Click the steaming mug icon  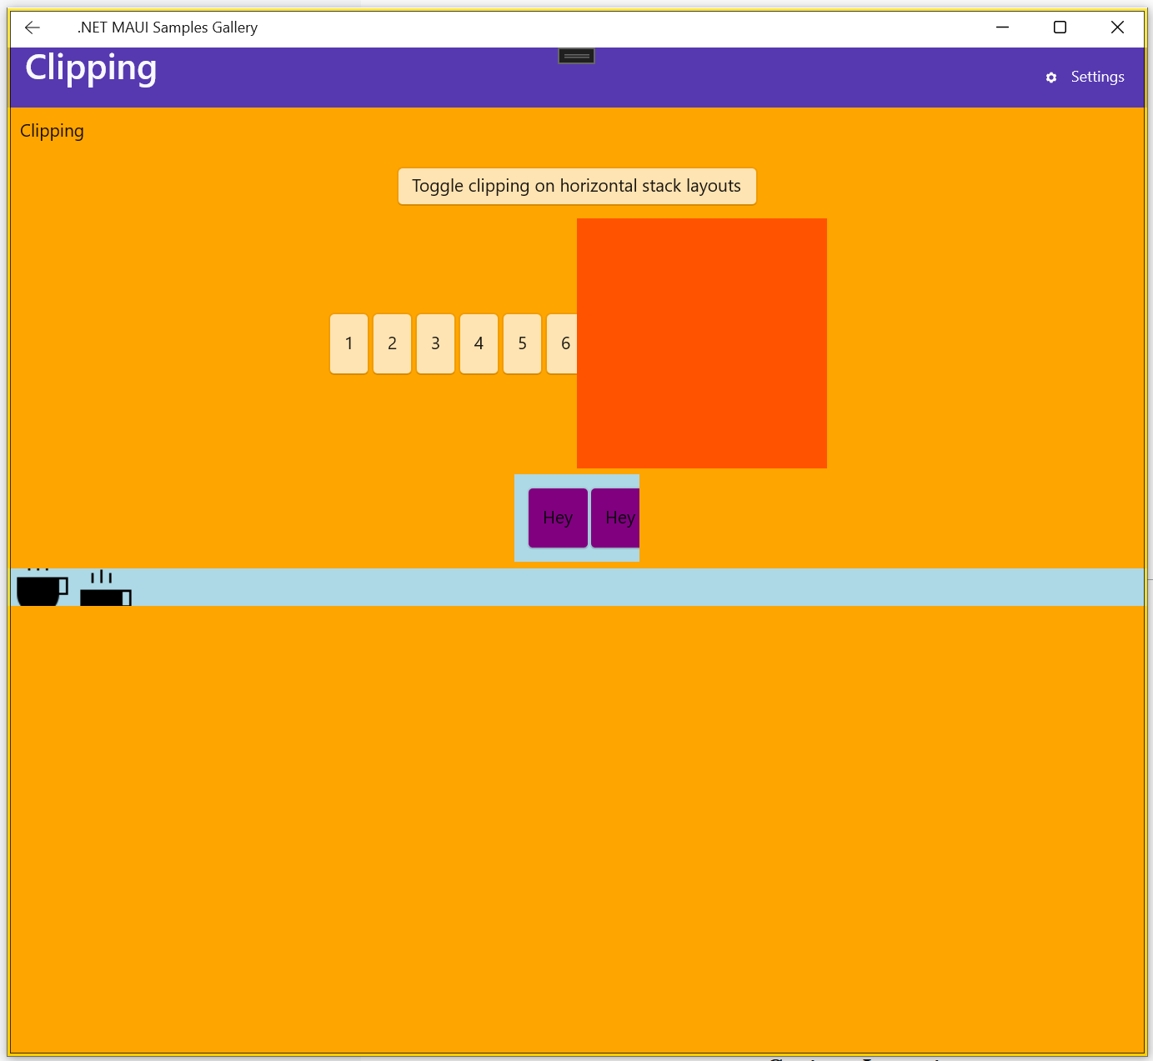105,589
